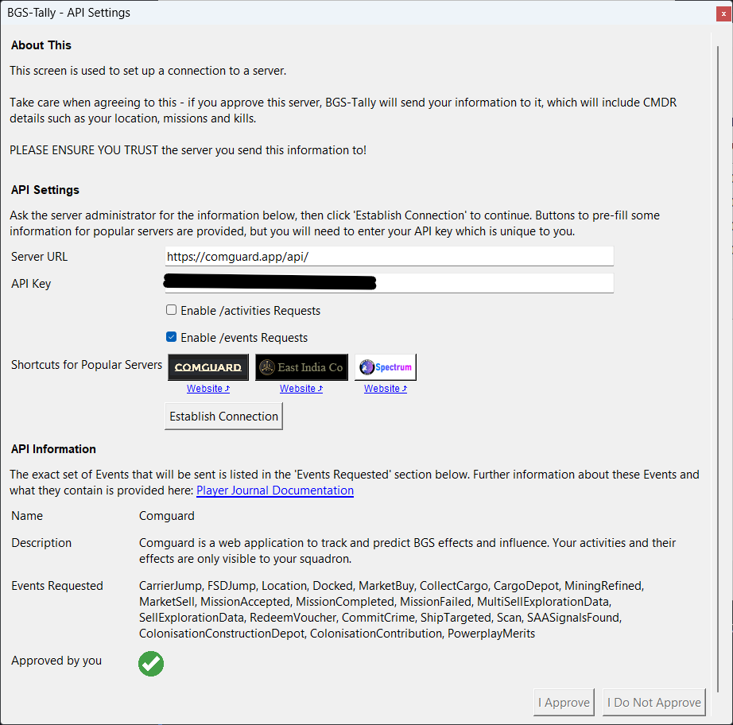Click the 'About This' heading
The image size is (733, 725).
41,45
